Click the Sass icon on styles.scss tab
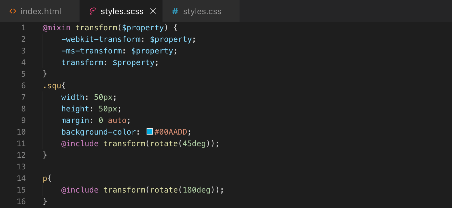This screenshot has width=452, height=208. 93,11
